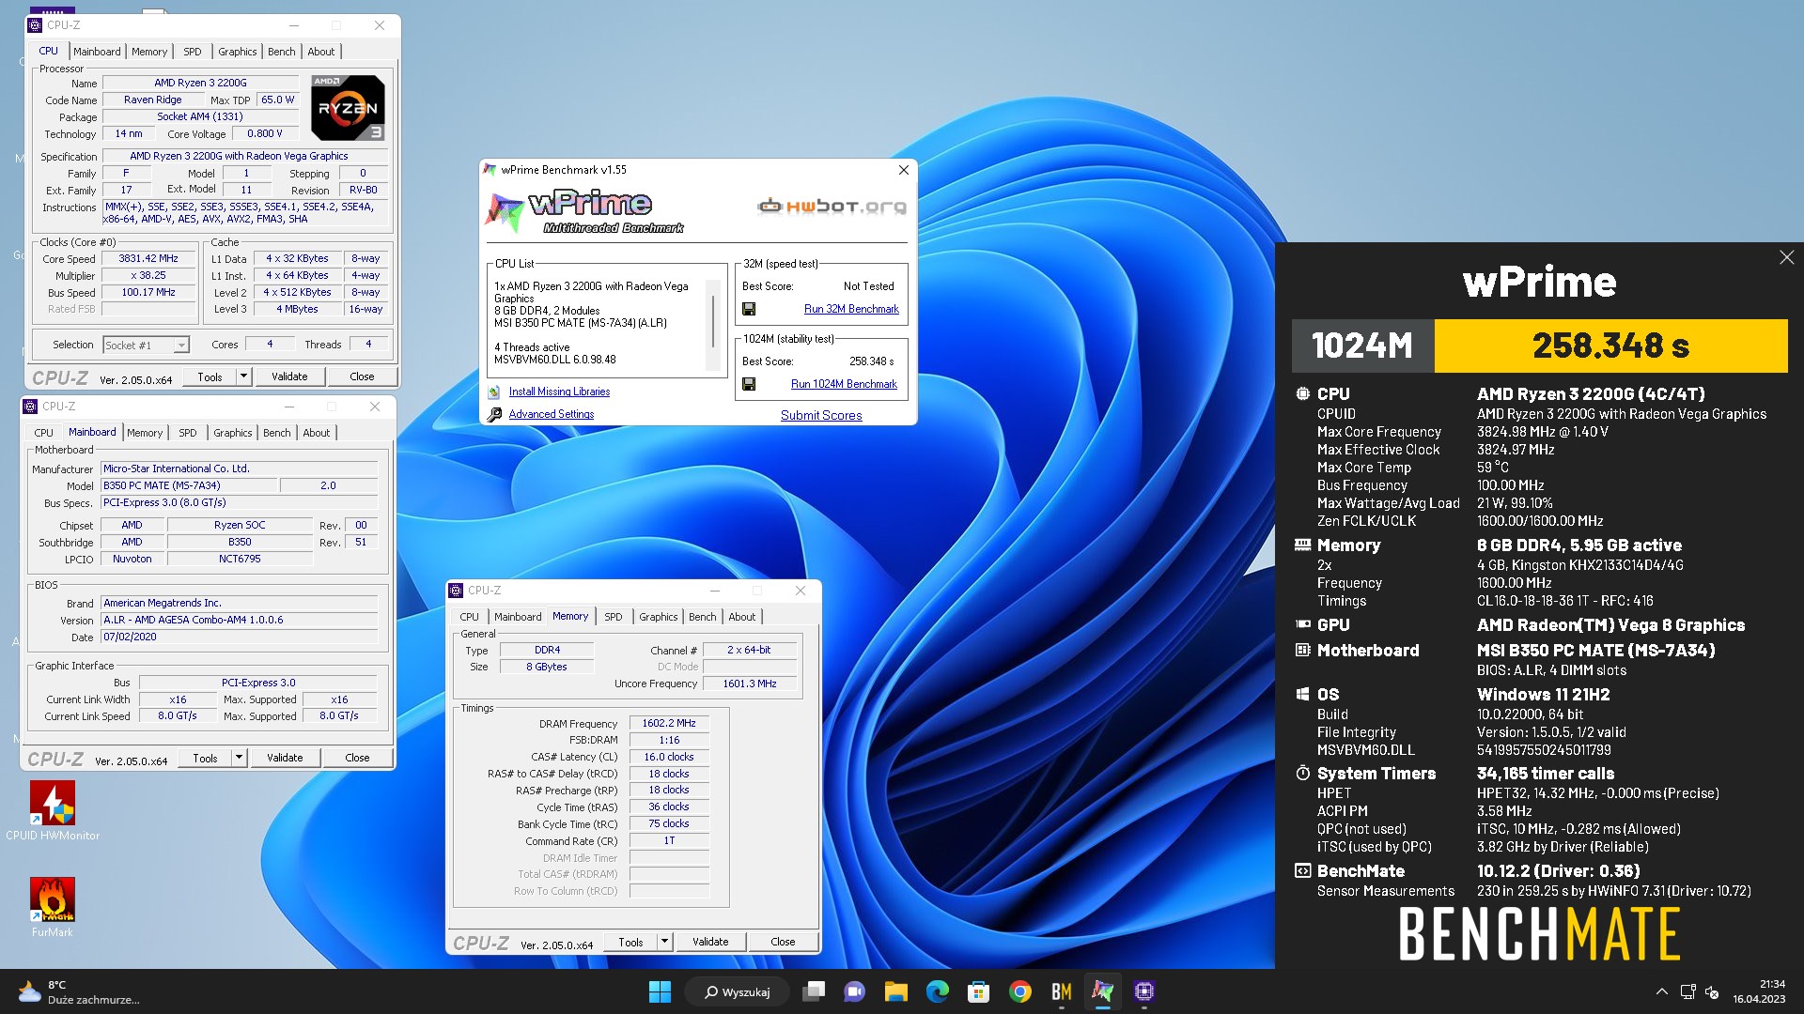Click the Advanced Settings wrench icon
1804x1014 pixels.
(494, 414)
